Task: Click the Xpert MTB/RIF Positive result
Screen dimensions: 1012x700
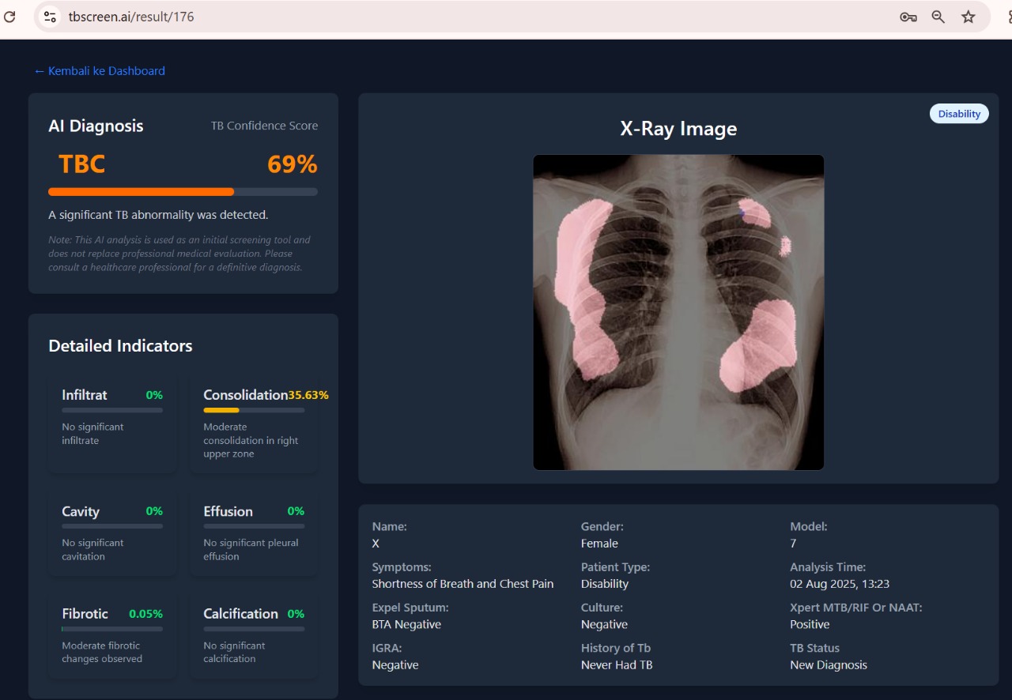Action: tap(810, 624)
